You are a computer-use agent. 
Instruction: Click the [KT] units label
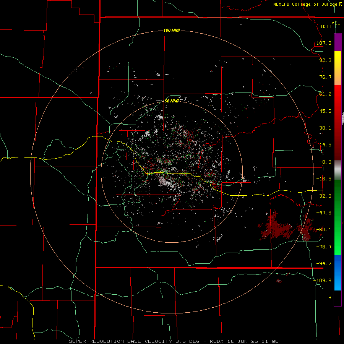pos(326,26)
